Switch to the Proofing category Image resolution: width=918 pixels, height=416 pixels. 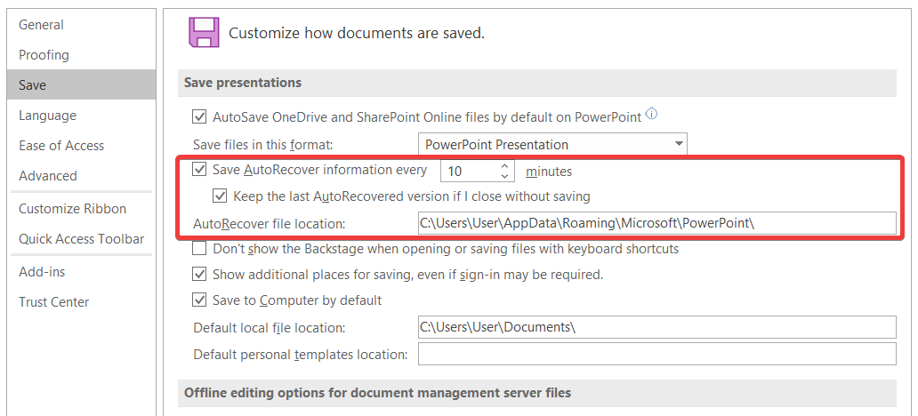tap(44, 55)
